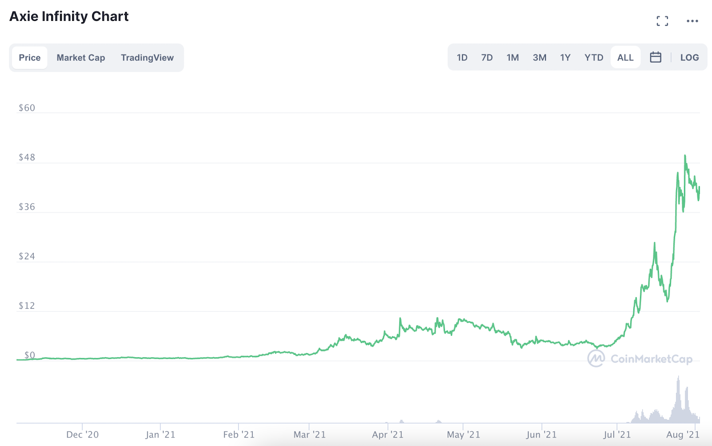Image resolution: width=712 pixels, height=446 pixels.
Task: Click the Jul '21 axis marker
Action: point(617,434)
